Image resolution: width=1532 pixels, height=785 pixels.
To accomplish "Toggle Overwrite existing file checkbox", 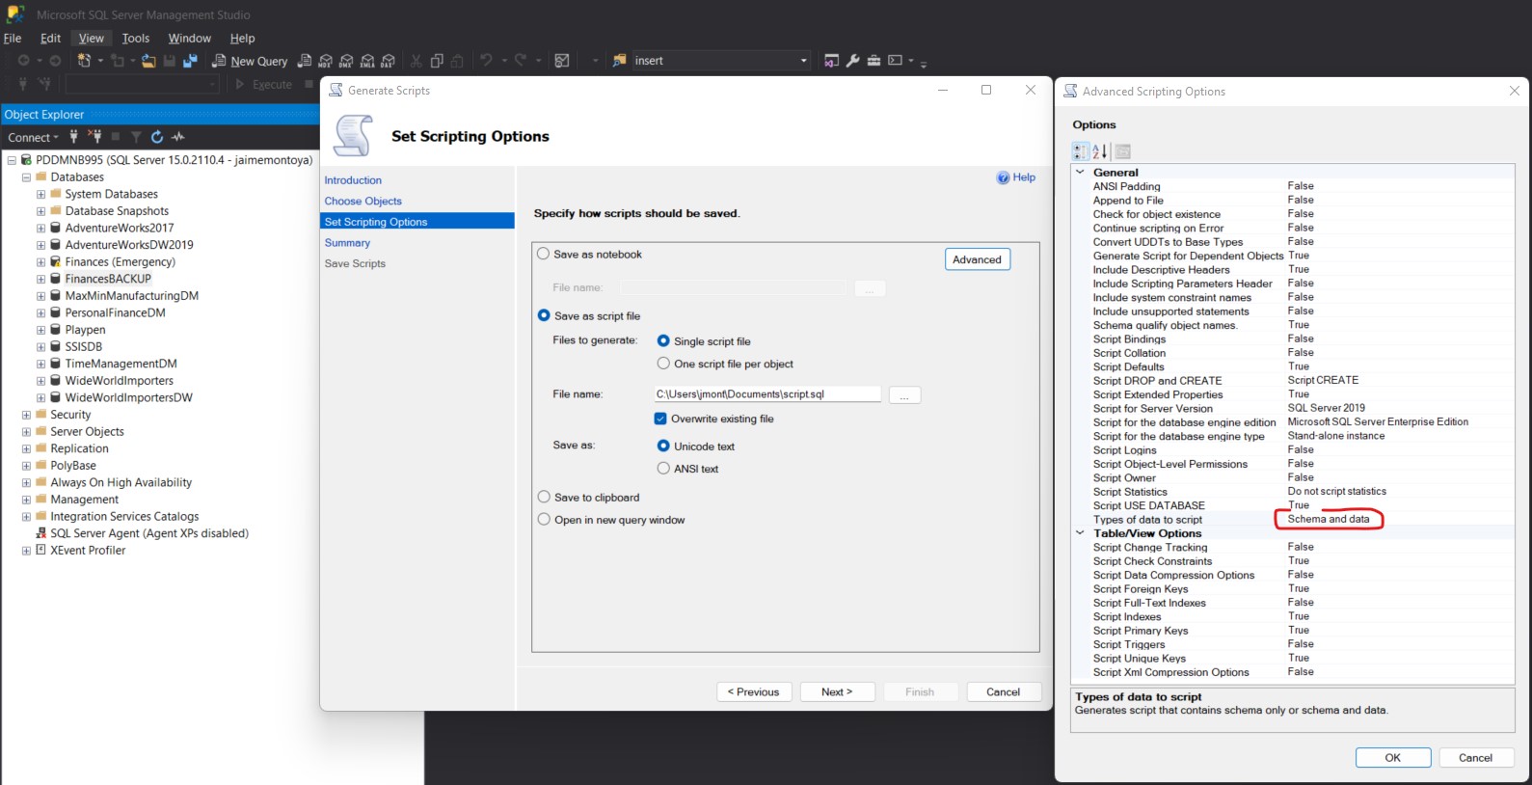I will pyautogui.click(x=660, y=419).
